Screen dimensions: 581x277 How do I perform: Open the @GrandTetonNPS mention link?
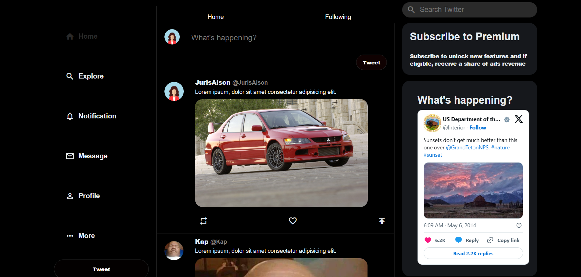tap(467, 148)
